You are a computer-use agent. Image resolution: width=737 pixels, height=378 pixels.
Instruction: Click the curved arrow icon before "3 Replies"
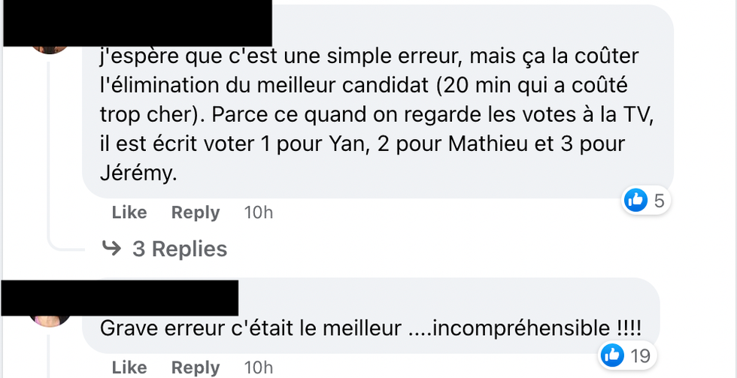point(111,248)
